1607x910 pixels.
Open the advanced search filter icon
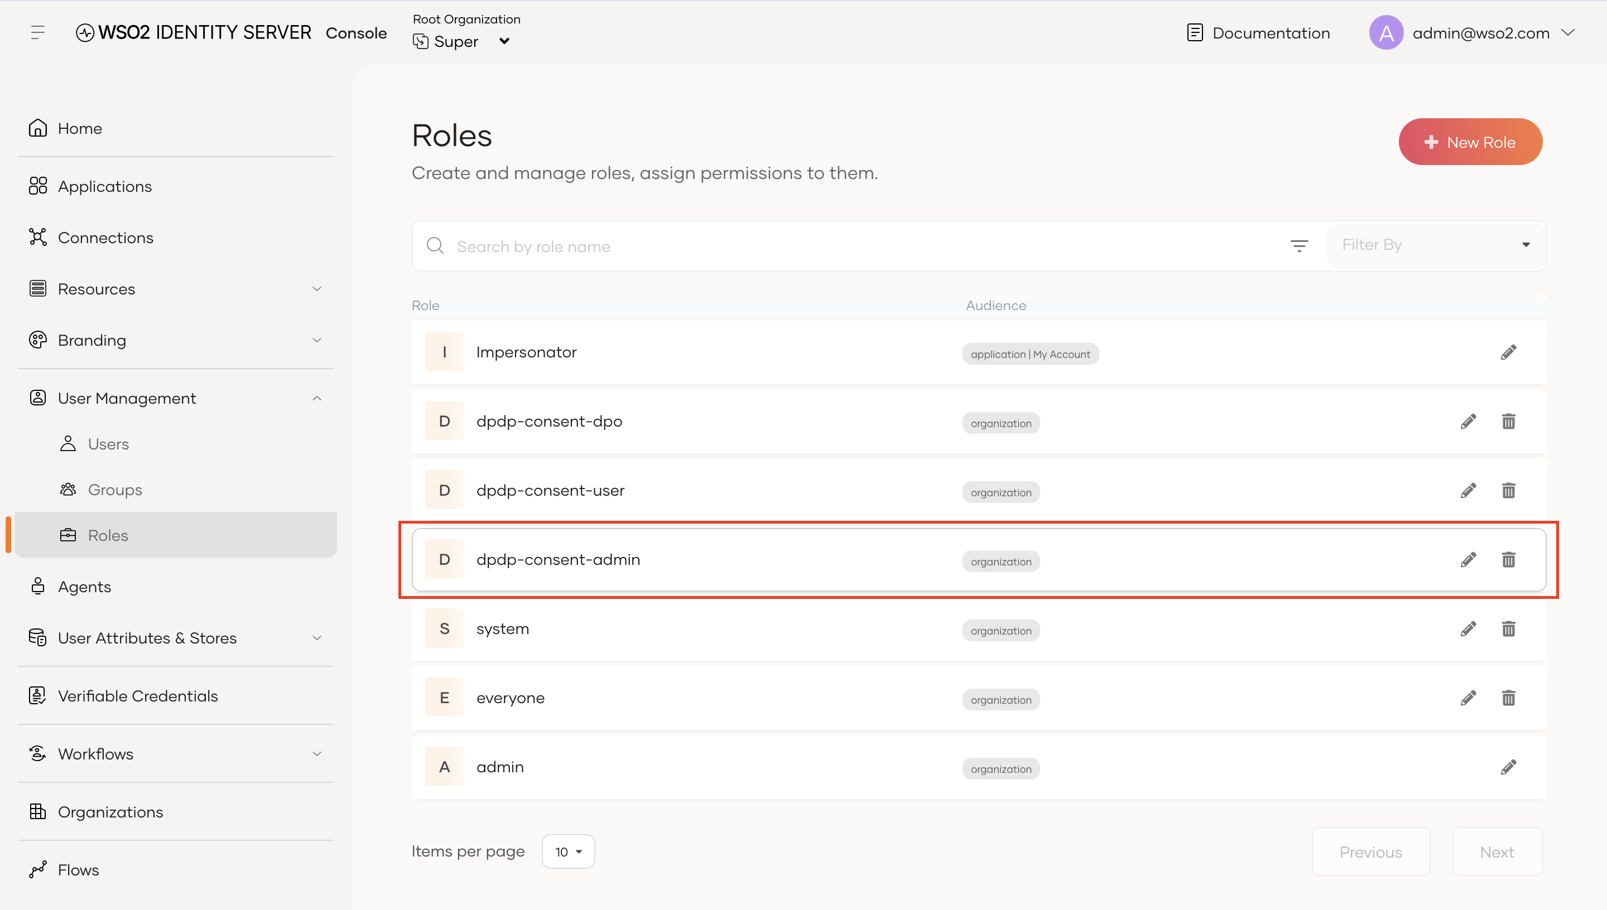click(1300, 246)
